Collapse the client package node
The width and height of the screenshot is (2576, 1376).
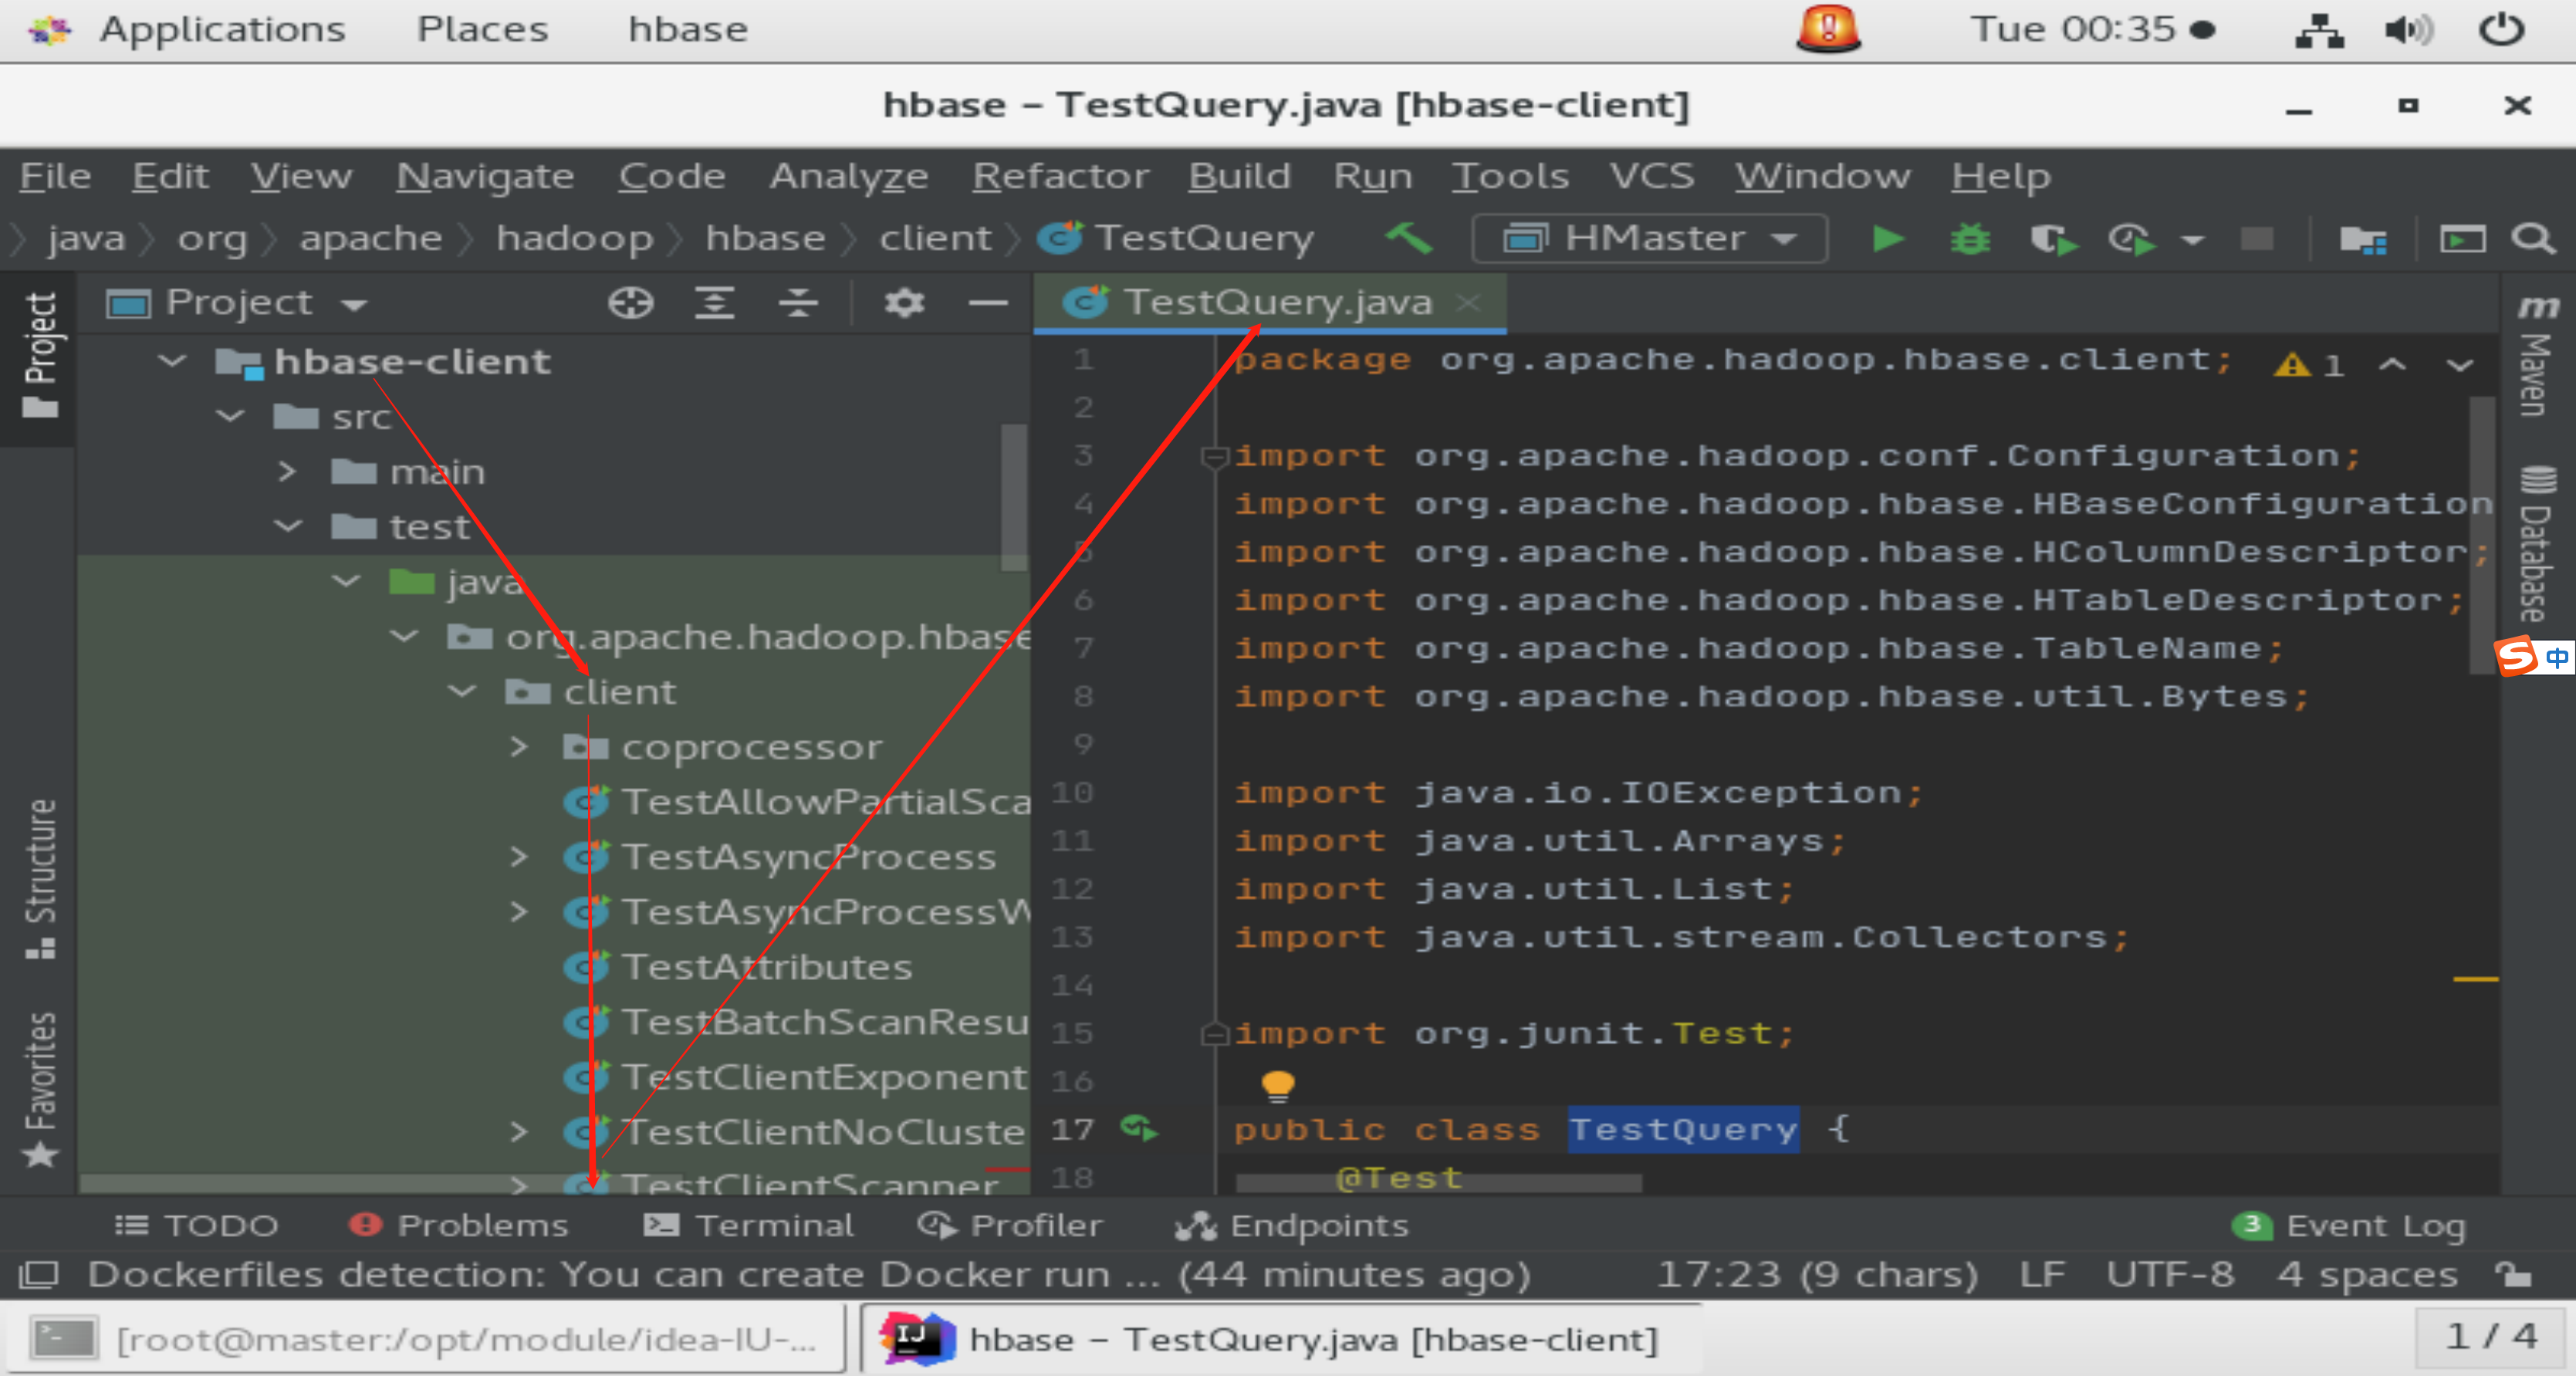click(x=462, y=692)
